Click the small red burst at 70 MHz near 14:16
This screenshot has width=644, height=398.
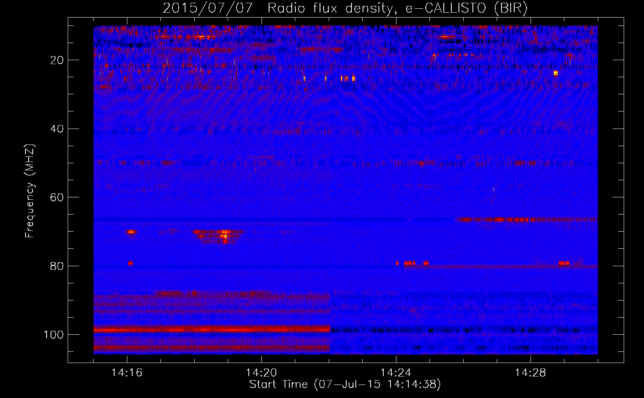[x=131, y=232]
